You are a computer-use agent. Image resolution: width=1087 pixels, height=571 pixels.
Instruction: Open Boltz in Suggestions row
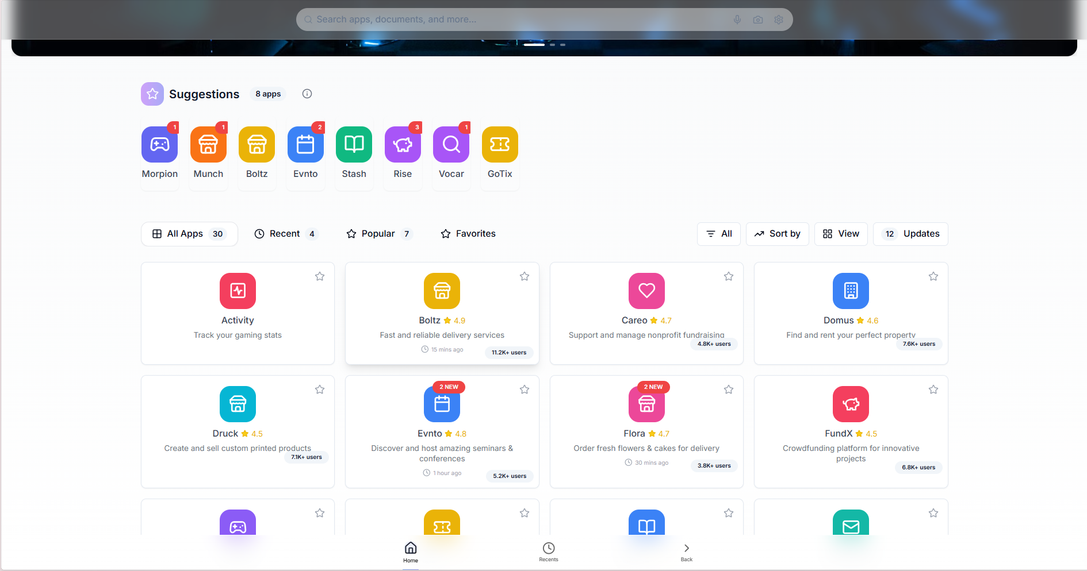click(257, 144)
